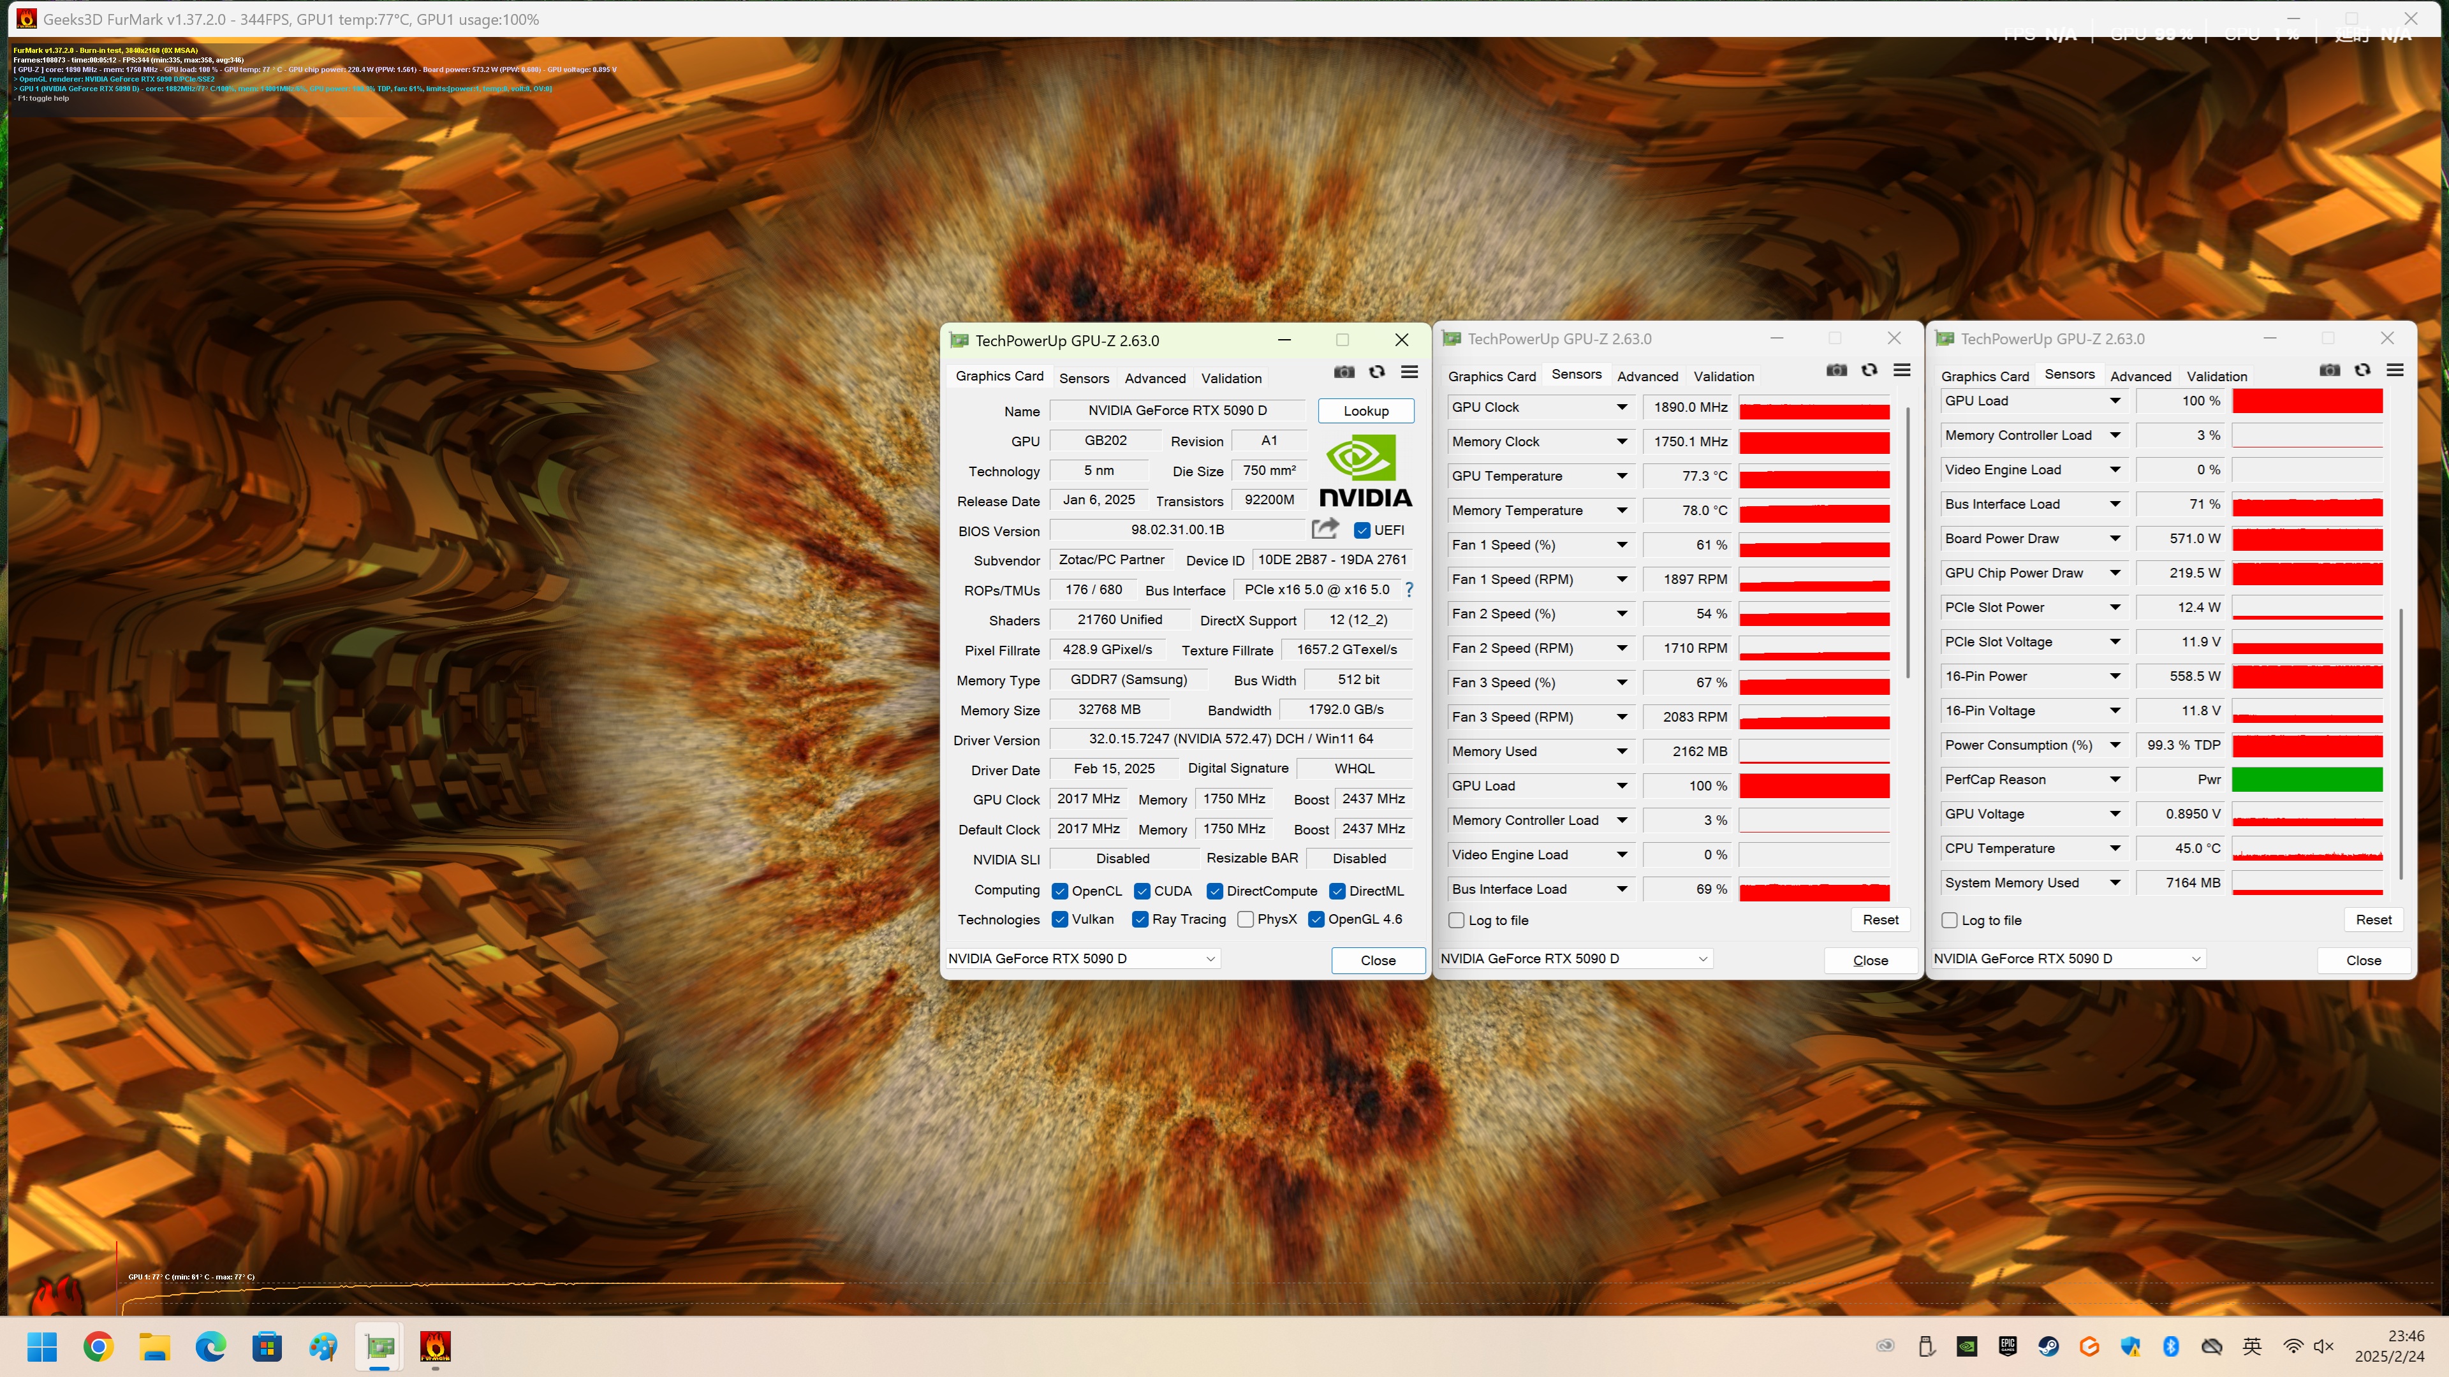
Task: Toggle the DirectCompute checkbox
Action: coord(1215,891)
